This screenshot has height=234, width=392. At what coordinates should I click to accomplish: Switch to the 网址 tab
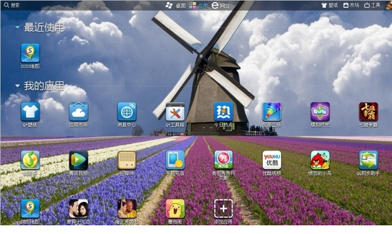point(221,6)
